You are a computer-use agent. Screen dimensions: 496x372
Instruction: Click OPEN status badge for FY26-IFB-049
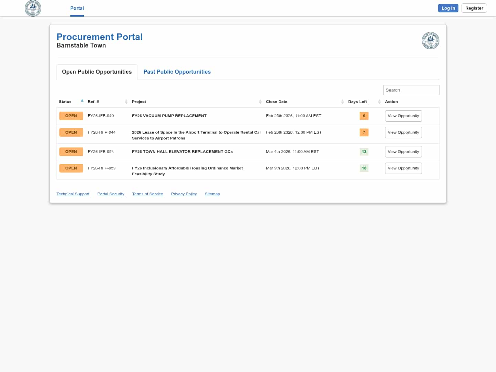point(71,116)
